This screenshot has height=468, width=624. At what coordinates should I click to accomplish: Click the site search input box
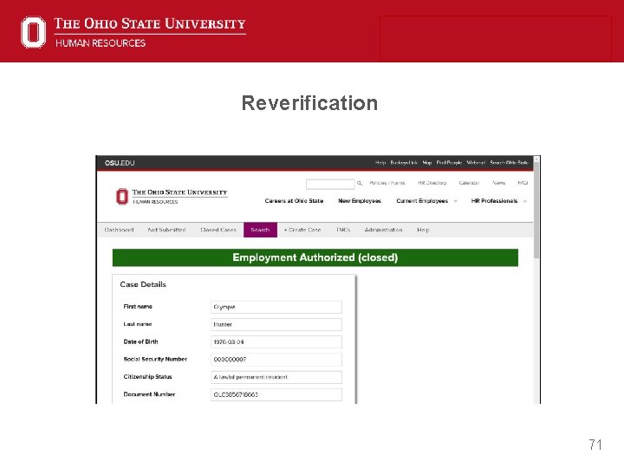[x=330, y=184]
